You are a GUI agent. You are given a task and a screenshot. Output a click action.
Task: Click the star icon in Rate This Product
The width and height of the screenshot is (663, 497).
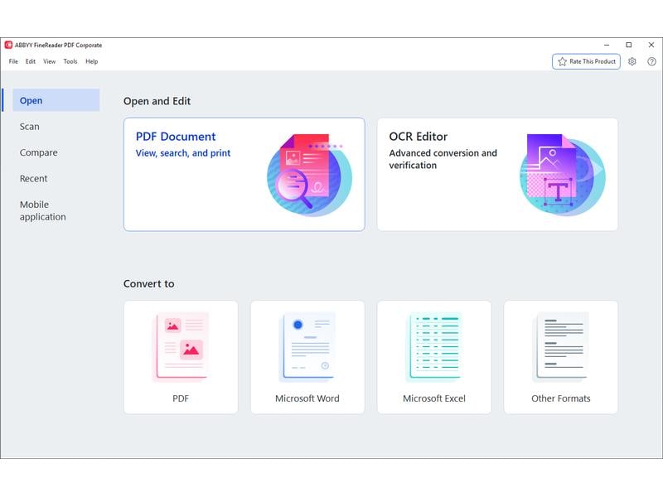tap(562, 61)
